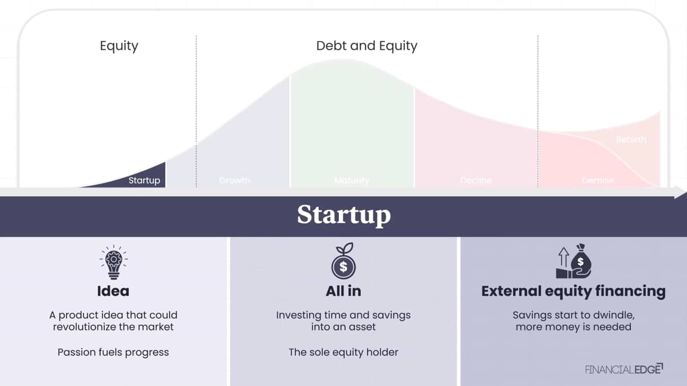
Task: Click the Rebirth label on the curve
Action: tap(631, 140)
